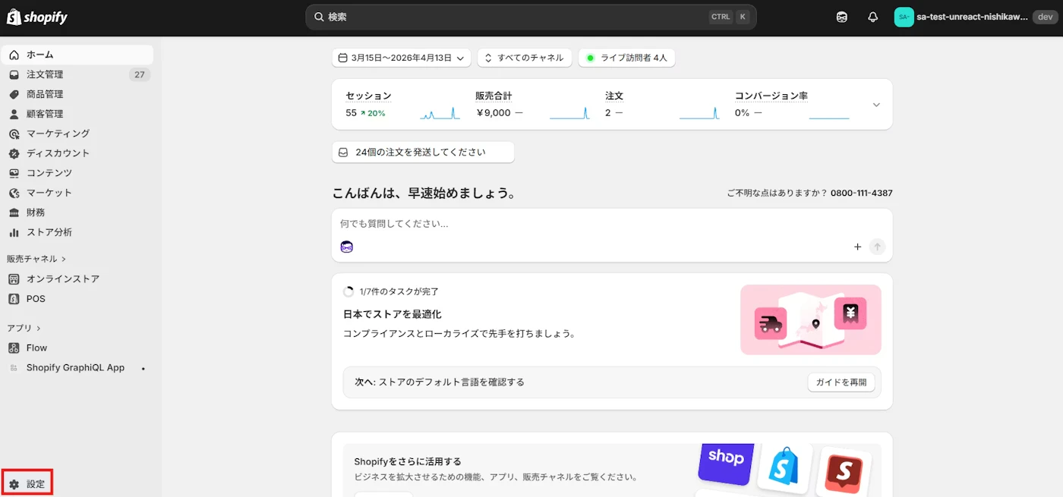Click the Home house icon in the sidebar
This screenshot has width=1063, height=497.
coord(14,55)
